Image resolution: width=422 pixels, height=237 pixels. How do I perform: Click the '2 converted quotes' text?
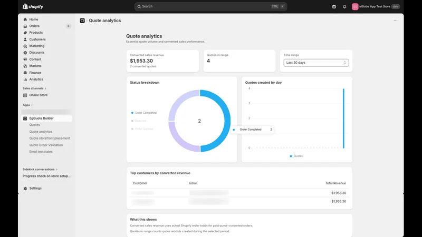[143, 66]
